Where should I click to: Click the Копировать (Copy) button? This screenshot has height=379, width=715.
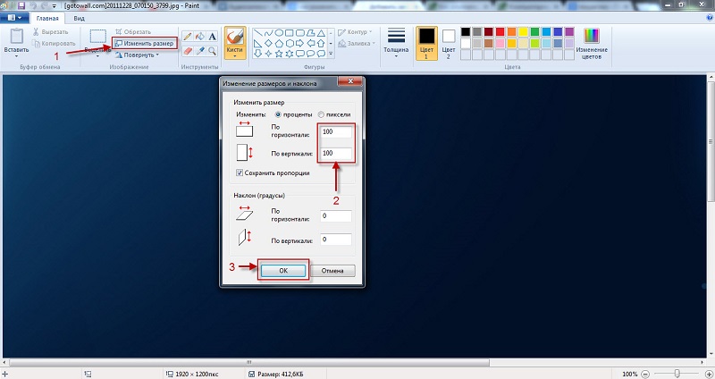54,43
